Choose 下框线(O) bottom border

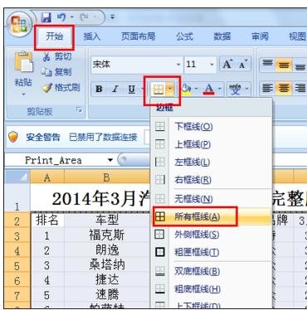211,127
